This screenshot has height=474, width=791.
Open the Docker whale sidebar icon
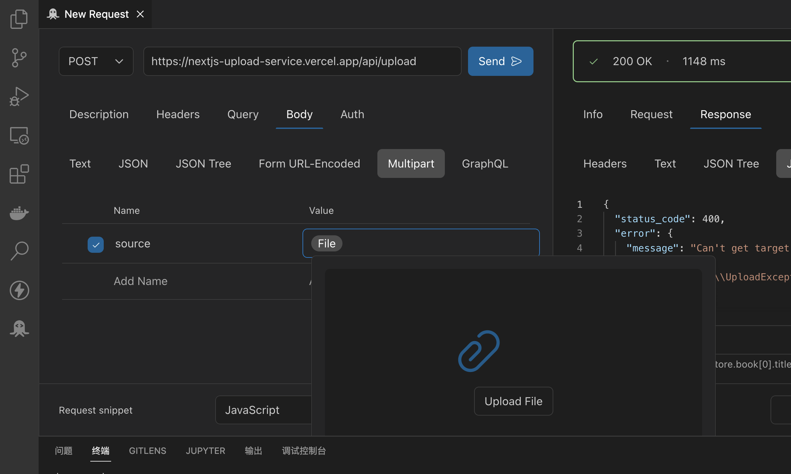tap(19, 213)
